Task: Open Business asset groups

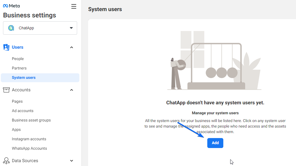Action: point(31,120)
